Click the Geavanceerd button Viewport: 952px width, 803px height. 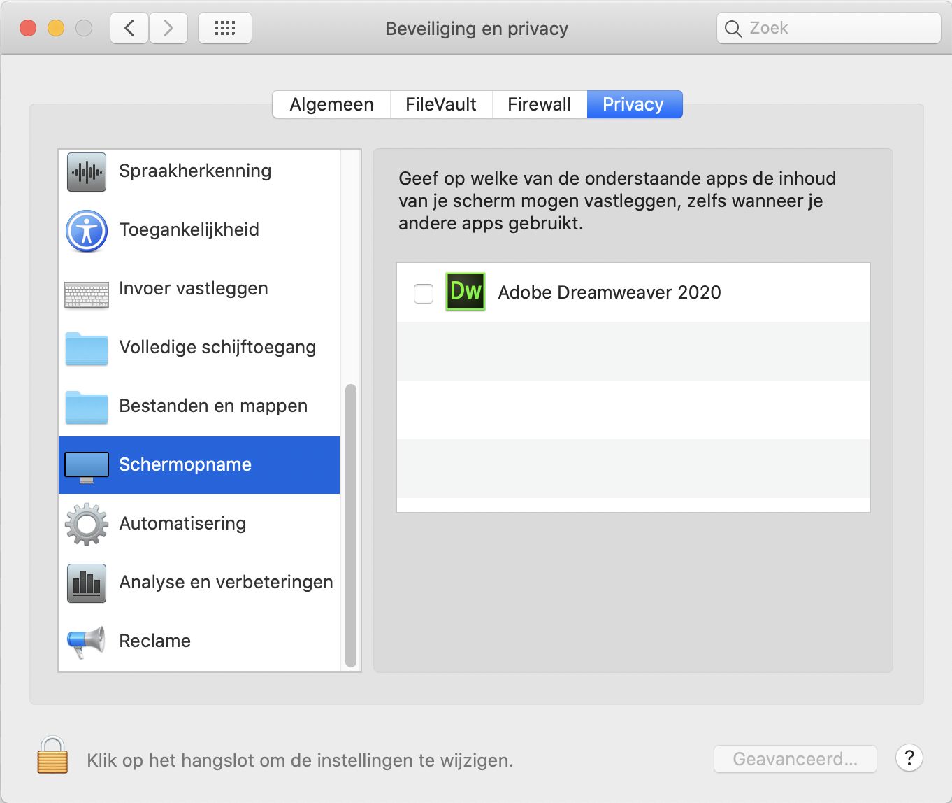795,758
